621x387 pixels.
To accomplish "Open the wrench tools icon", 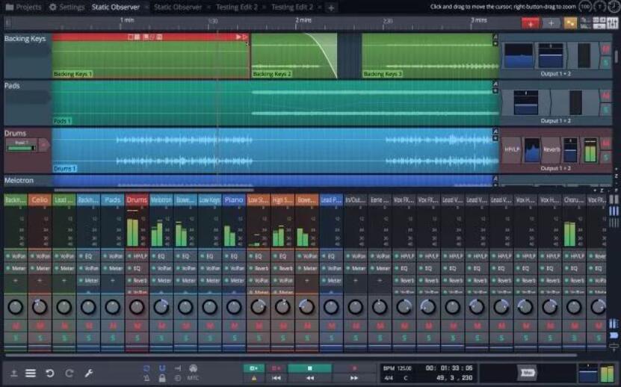I will [88, 373].
